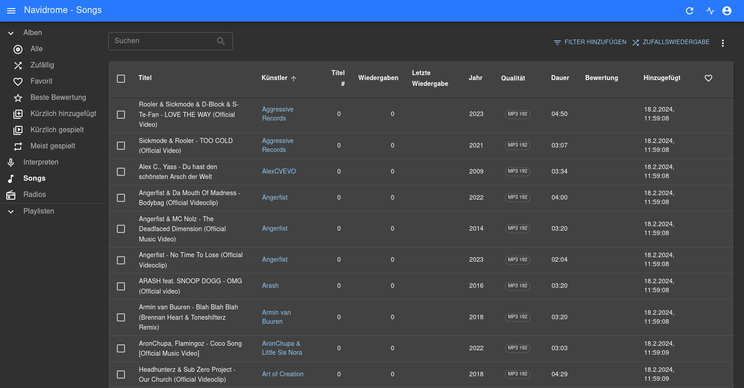Check the ARASH OMG song checkbox
744x388 pixels.
coord(121,286)
